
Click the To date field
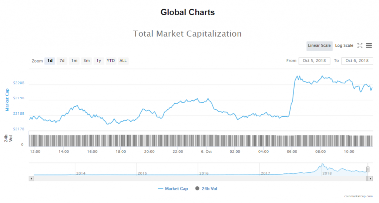pyautogui.click(x=357, y=61)
